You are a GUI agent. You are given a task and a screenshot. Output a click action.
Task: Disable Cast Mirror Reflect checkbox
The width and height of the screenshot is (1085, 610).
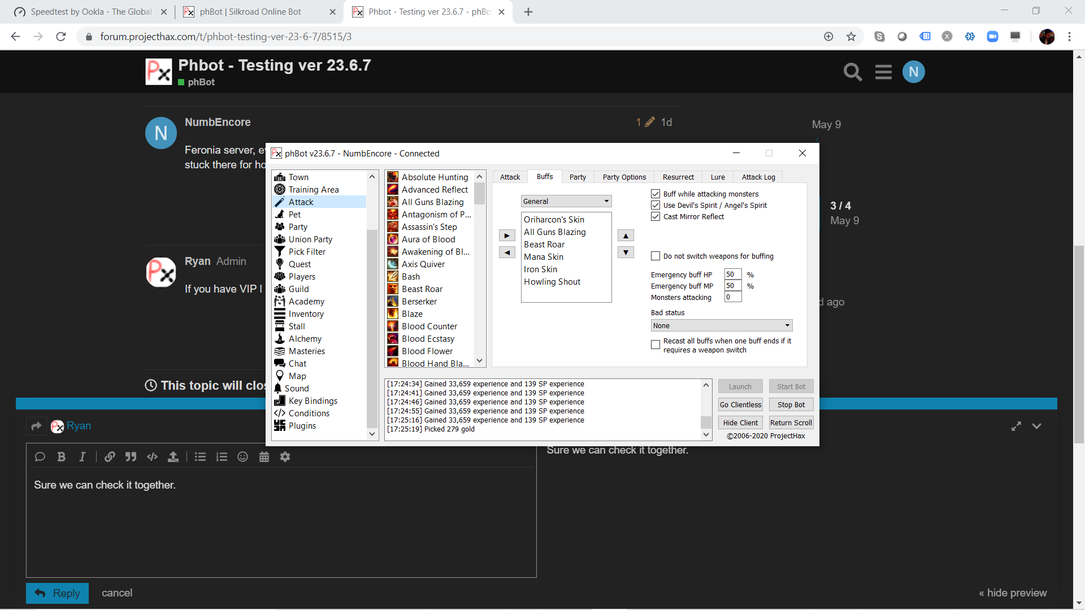coord(656,217)
